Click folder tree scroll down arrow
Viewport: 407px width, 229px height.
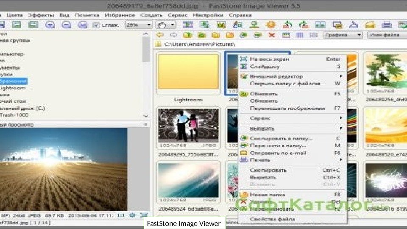click(145, 116)
